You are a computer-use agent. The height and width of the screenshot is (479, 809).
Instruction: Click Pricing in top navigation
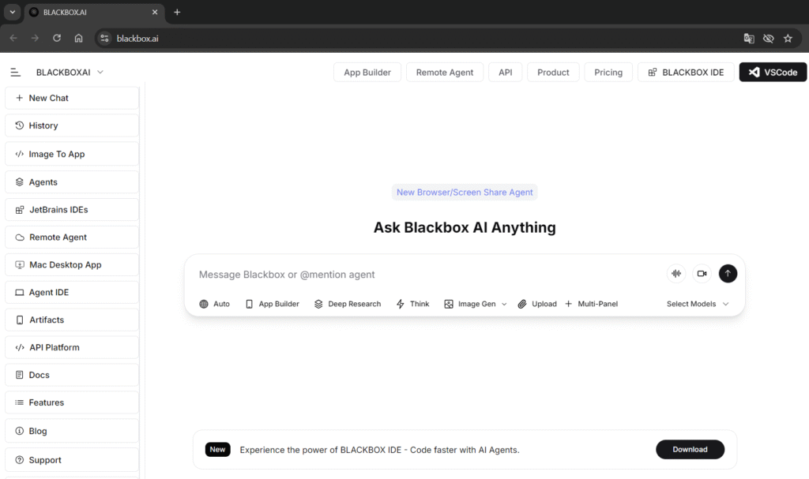pos(608,73)
